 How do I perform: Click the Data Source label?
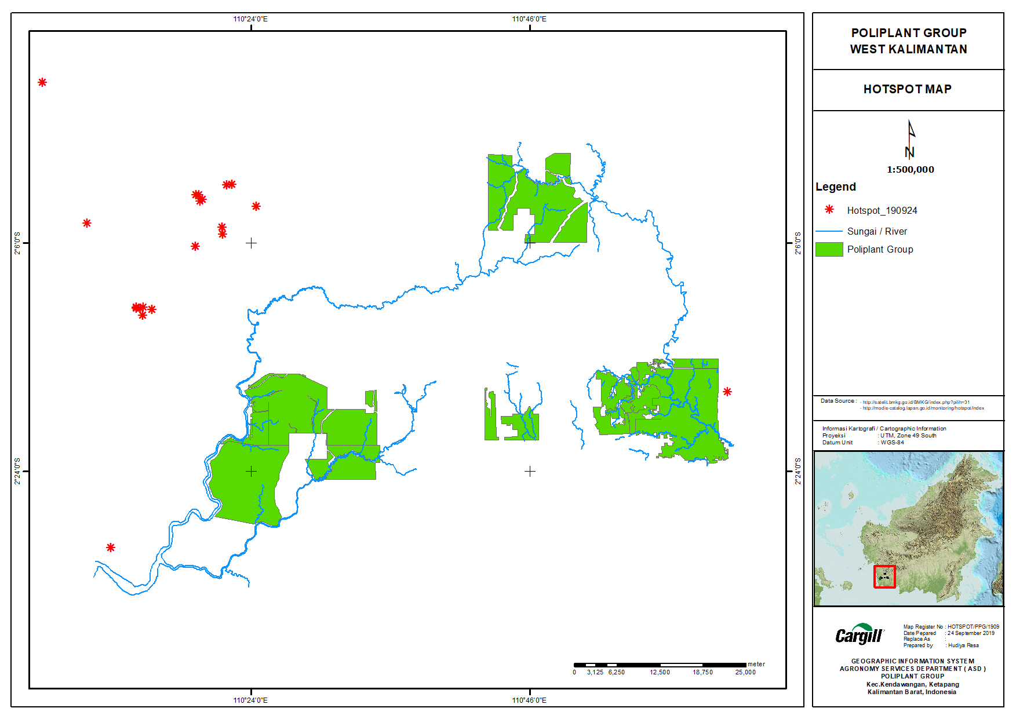coord(838,401)
